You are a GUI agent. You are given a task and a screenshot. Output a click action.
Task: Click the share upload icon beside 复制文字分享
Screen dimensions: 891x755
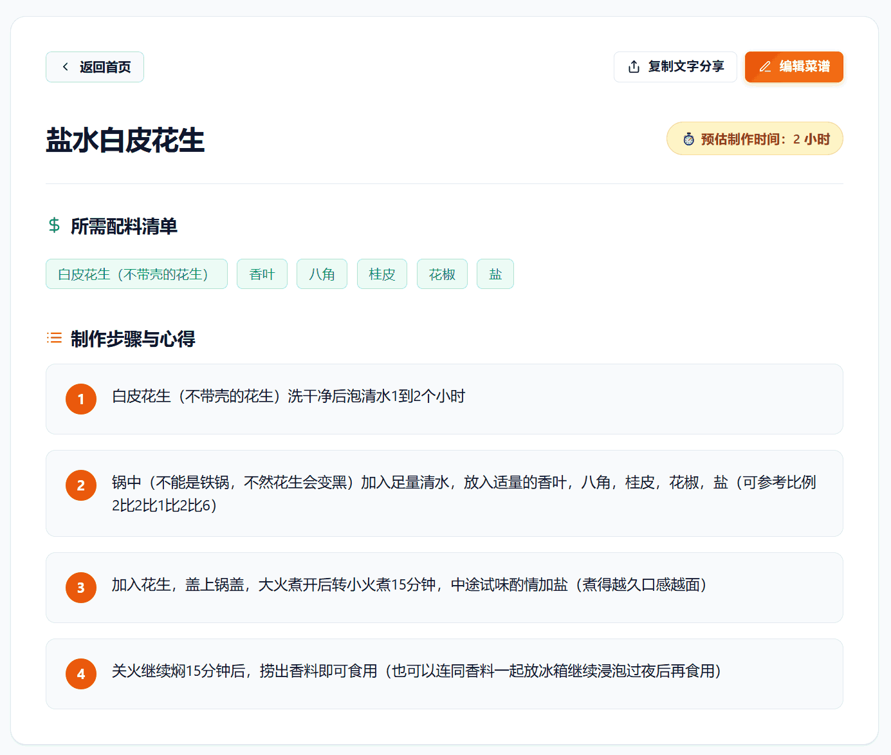coord(634,67)
